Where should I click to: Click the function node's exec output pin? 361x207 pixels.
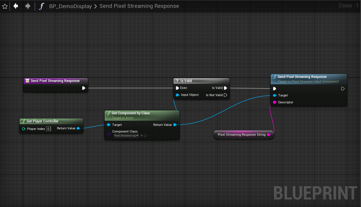tap(343, 89)
